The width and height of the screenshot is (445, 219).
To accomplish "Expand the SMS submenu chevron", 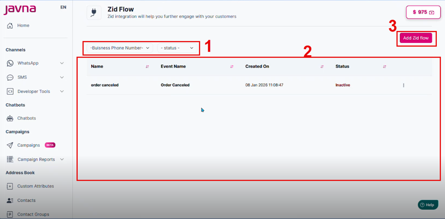I will tap(62, 77).
